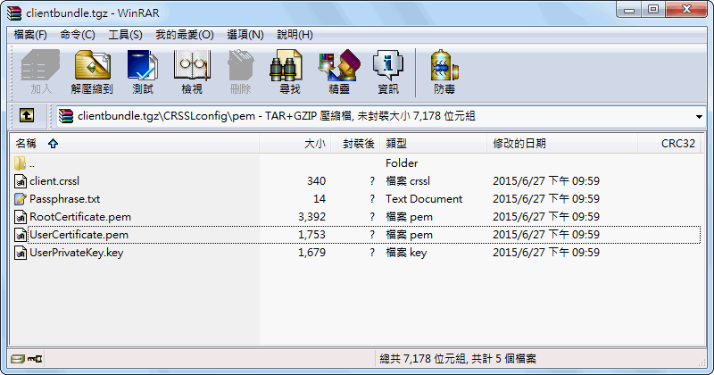Screen dimensions: 714x375
Task: Select the RootCertificate.pem file icon
Action: click(21, 217)
